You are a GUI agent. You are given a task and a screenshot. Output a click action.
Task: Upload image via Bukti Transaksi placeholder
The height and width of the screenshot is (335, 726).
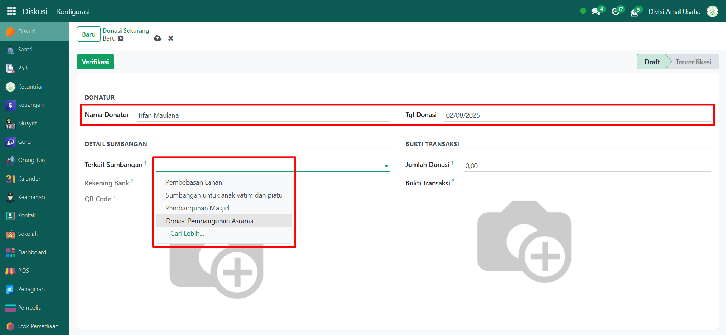[x=524, y=242]
